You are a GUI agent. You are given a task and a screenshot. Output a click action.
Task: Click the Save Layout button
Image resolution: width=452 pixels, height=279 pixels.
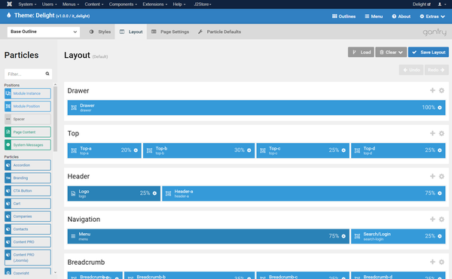point(429,52)
